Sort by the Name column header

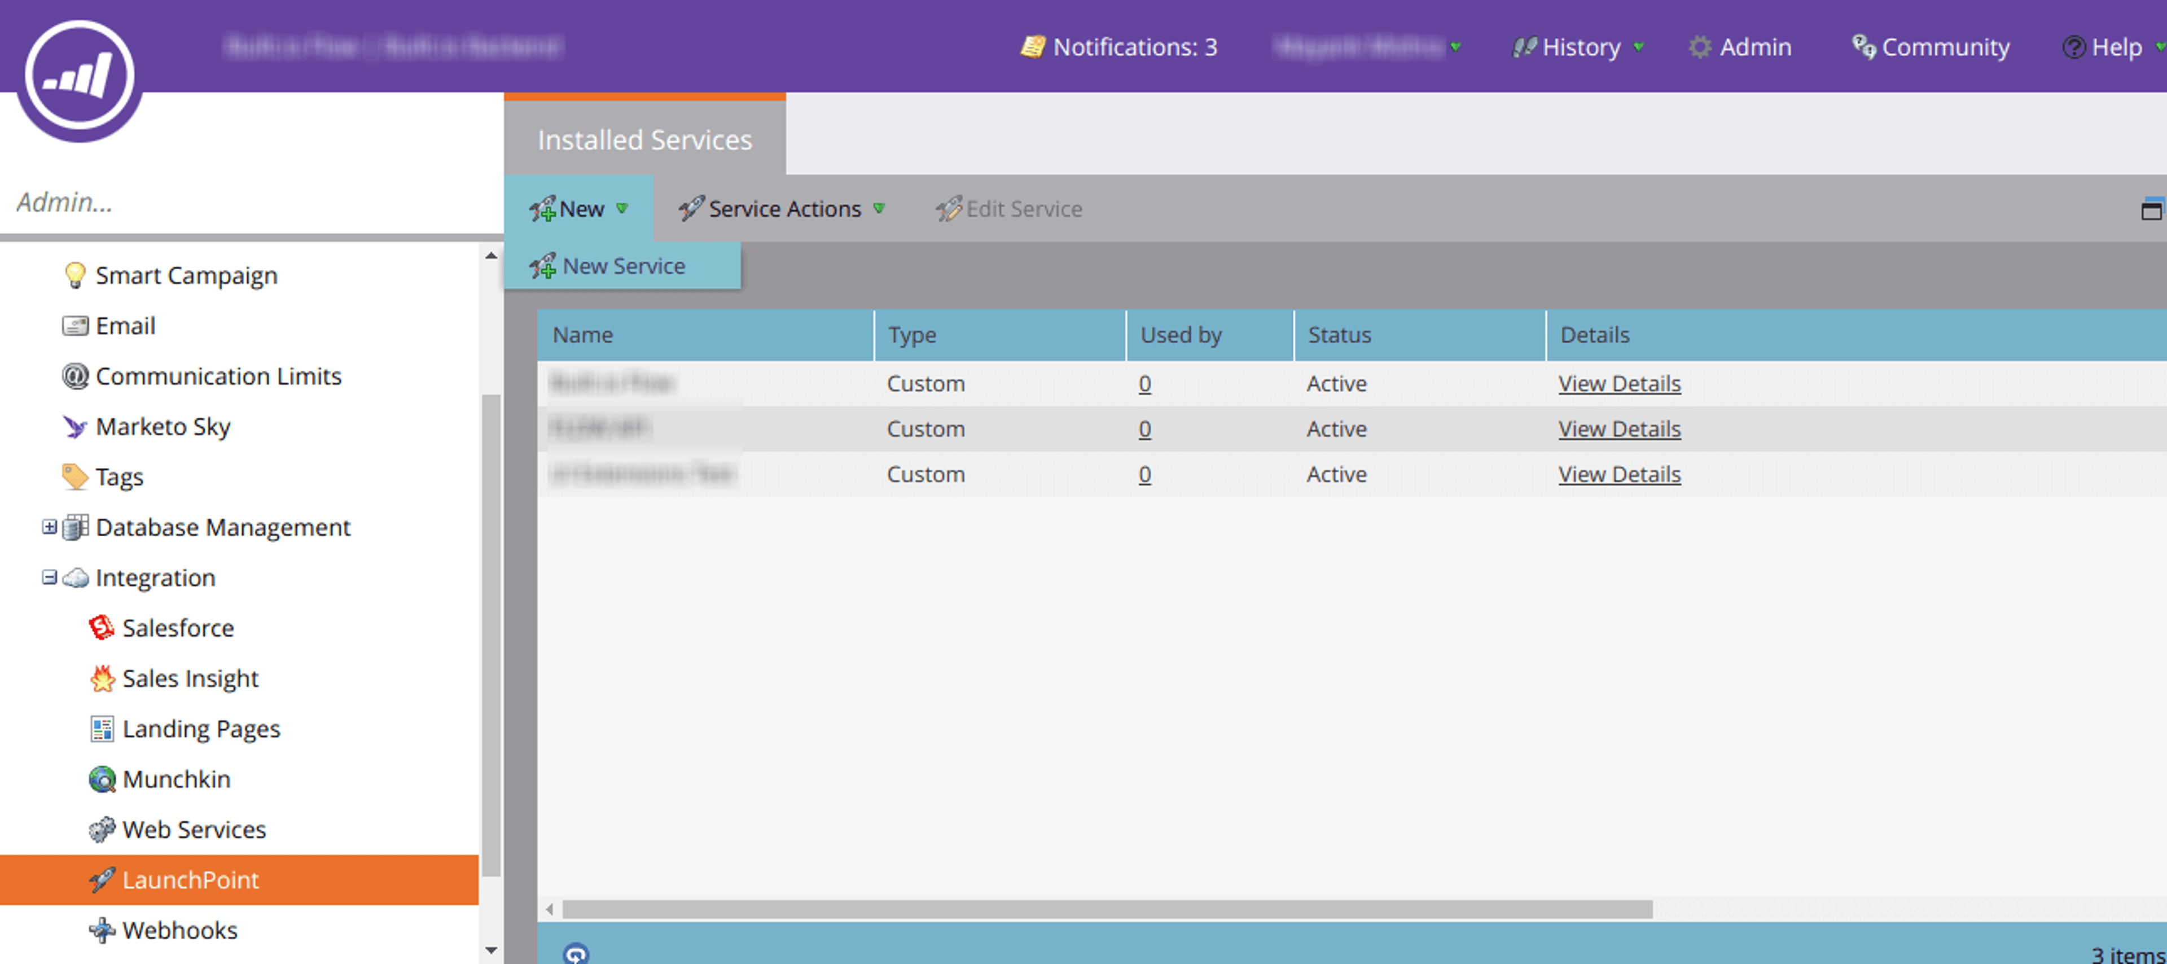pos(705,335)
